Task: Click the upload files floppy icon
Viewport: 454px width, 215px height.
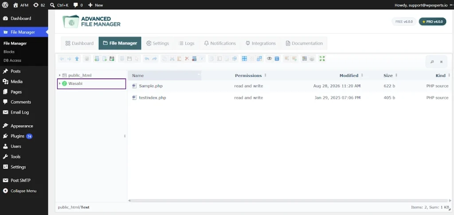Action: (x=112, y=59)
